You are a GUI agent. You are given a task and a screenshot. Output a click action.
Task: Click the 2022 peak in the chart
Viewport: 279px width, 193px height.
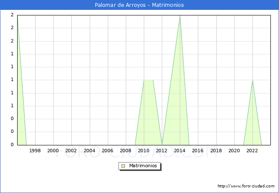tap(252, 81)
